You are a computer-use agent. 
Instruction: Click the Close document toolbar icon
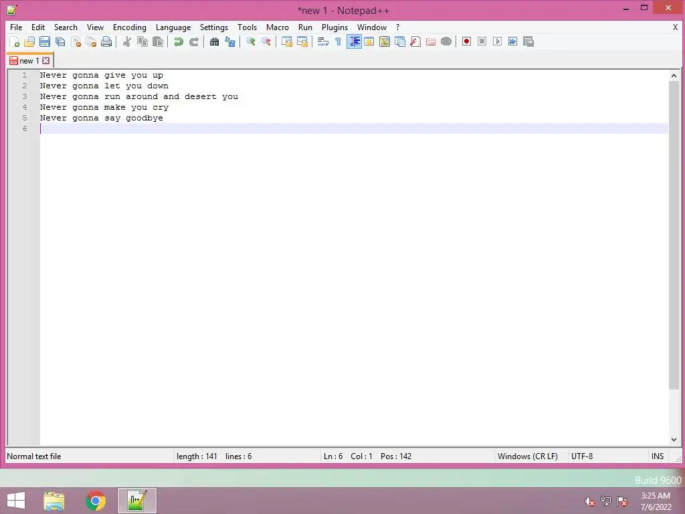(x=76, y=41)
